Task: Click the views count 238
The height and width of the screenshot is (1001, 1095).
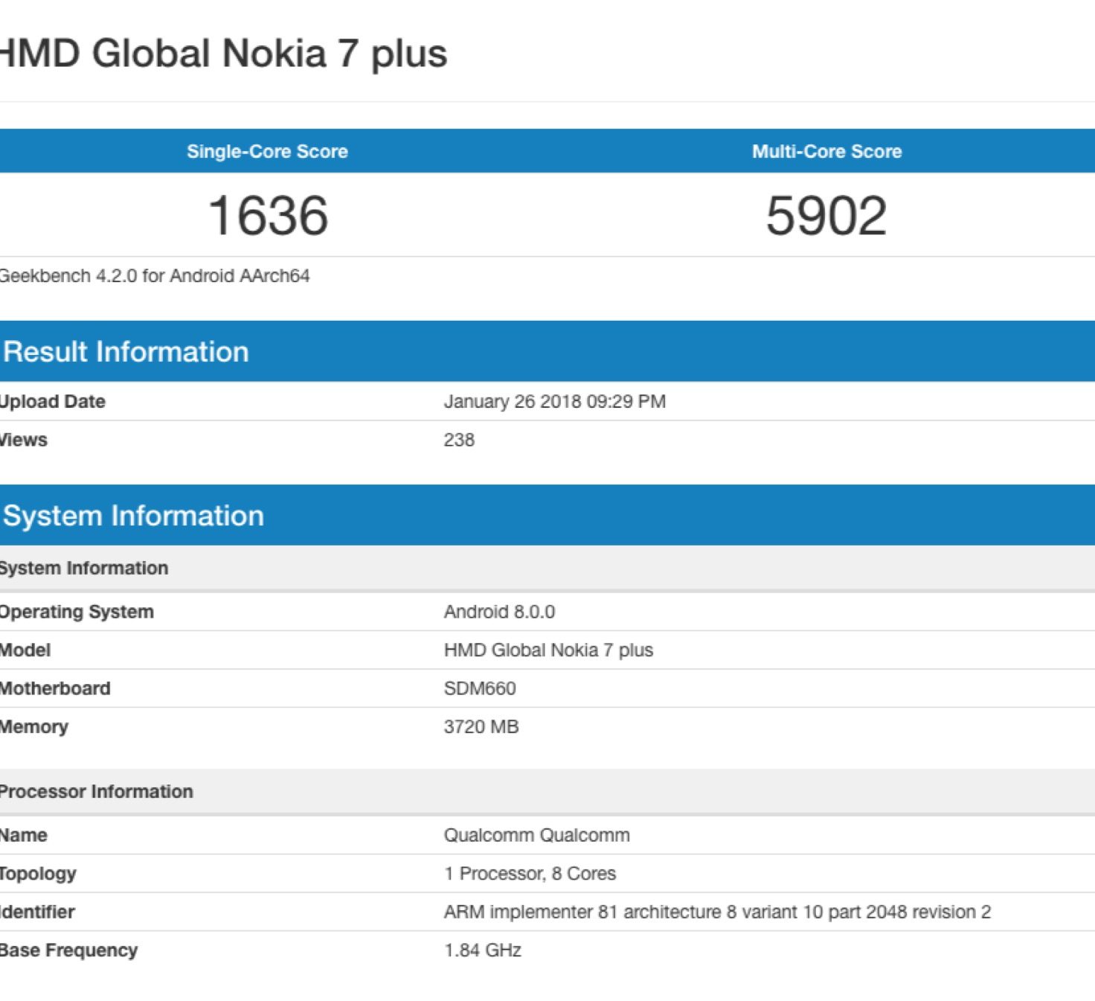Action: tap(459, 440)
